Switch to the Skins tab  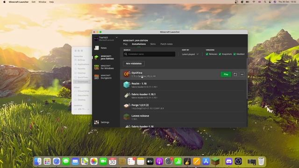click(x=153, y=44)
